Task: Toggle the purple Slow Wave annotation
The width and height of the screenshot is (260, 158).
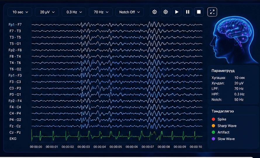Action: [214, 139]
